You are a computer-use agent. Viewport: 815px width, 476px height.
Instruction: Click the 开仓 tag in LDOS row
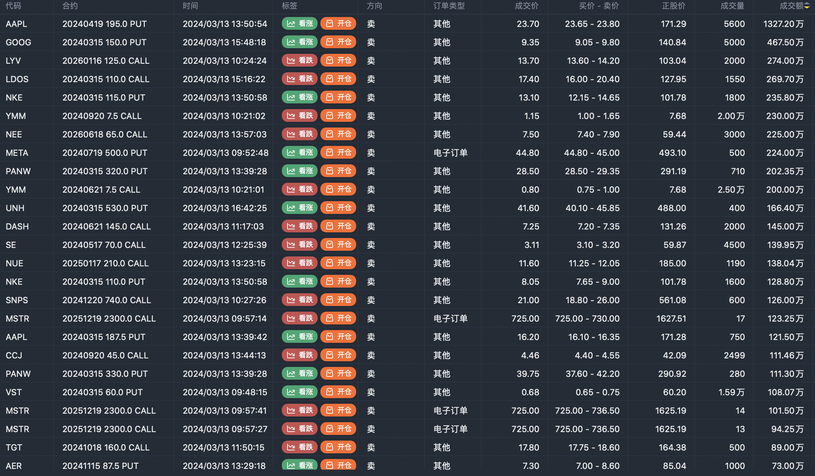click(338, 79)
